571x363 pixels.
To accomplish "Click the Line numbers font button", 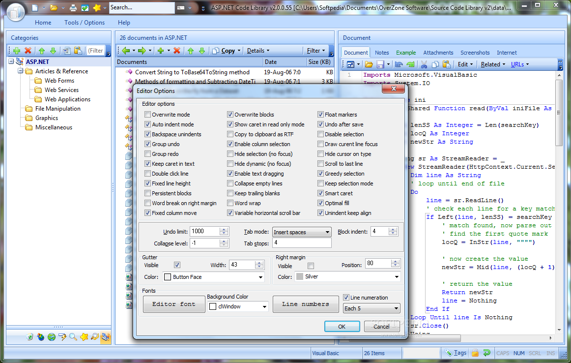I will (306, 304).
